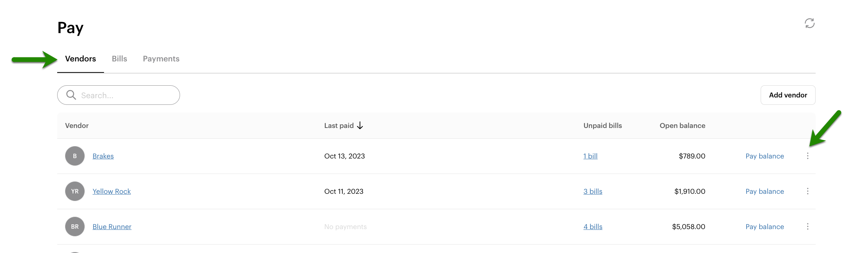
Task: Open the three-dot menu for Brakes
Action: tap(808, 156)
